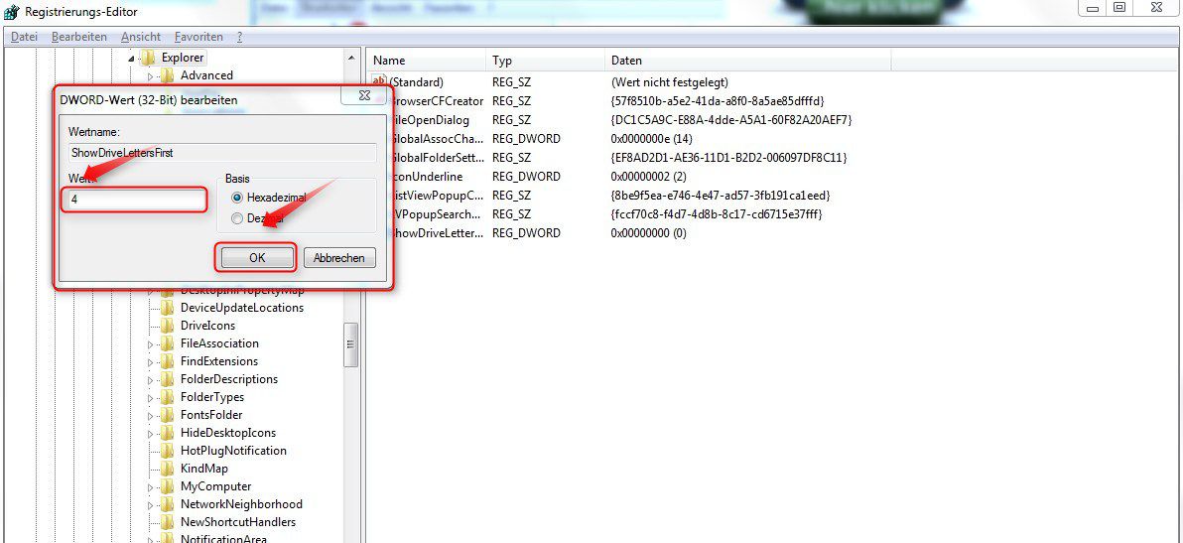Viewport: 1183px width, 543px height.
Task: Select the HotPlugNotification folder icon
Action: tap(168, 451)
